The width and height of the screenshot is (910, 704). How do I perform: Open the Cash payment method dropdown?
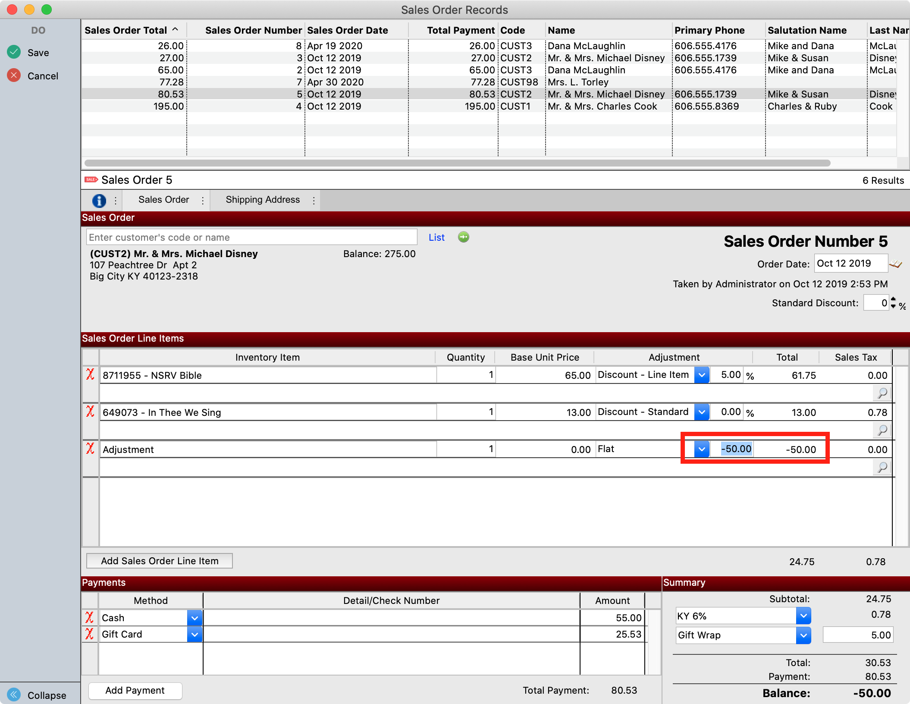(195, 618)
